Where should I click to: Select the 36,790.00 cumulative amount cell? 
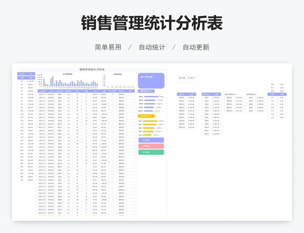point(191,78)
